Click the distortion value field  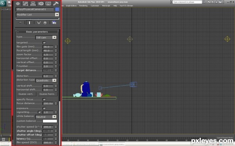coord(48,76)
